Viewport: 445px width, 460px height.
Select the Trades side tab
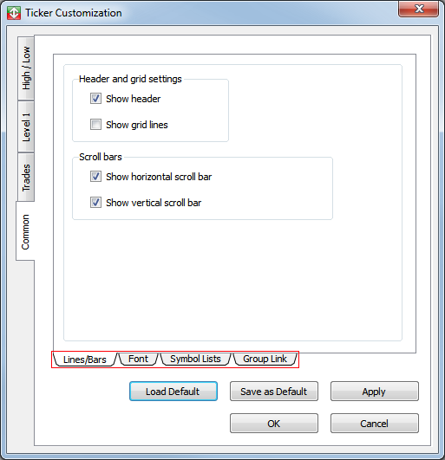pyautogui.click(x=26, y=178)
